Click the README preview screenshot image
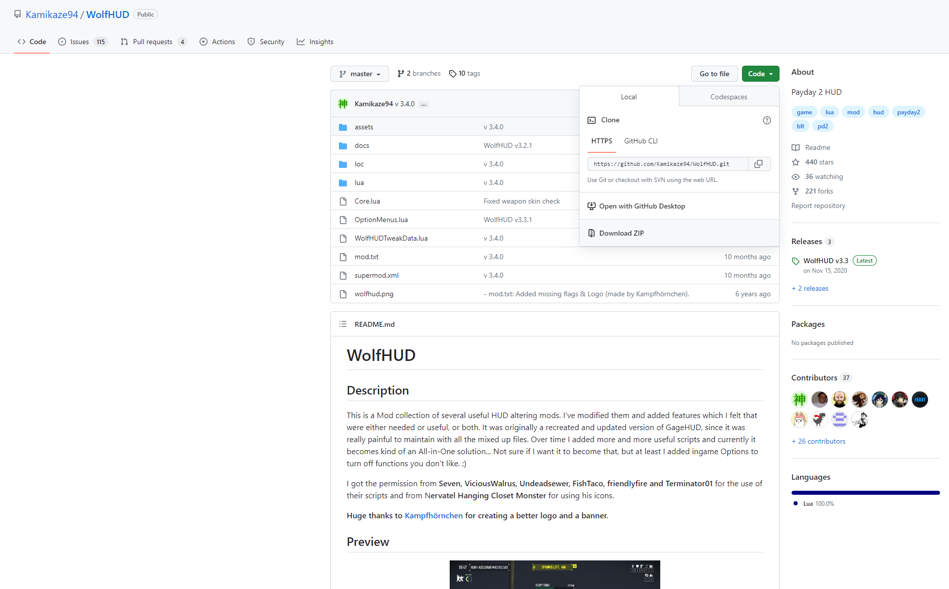 click(554, 574)
